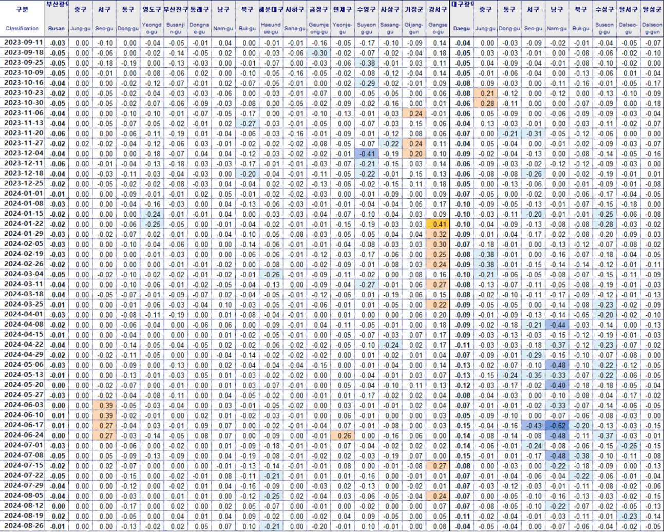
Task: Click the -0.16 Saha-gu cell on 2023-10-09
Action: coord(295,73)
